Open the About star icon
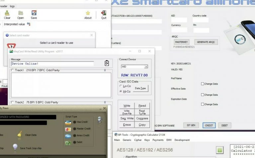The width and height of the screenshot is (255, 158). [x=88, y=13]
